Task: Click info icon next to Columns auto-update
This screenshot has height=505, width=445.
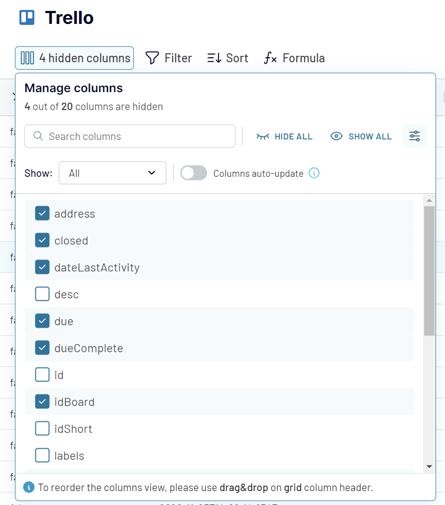Action: (x=314, y=173)
